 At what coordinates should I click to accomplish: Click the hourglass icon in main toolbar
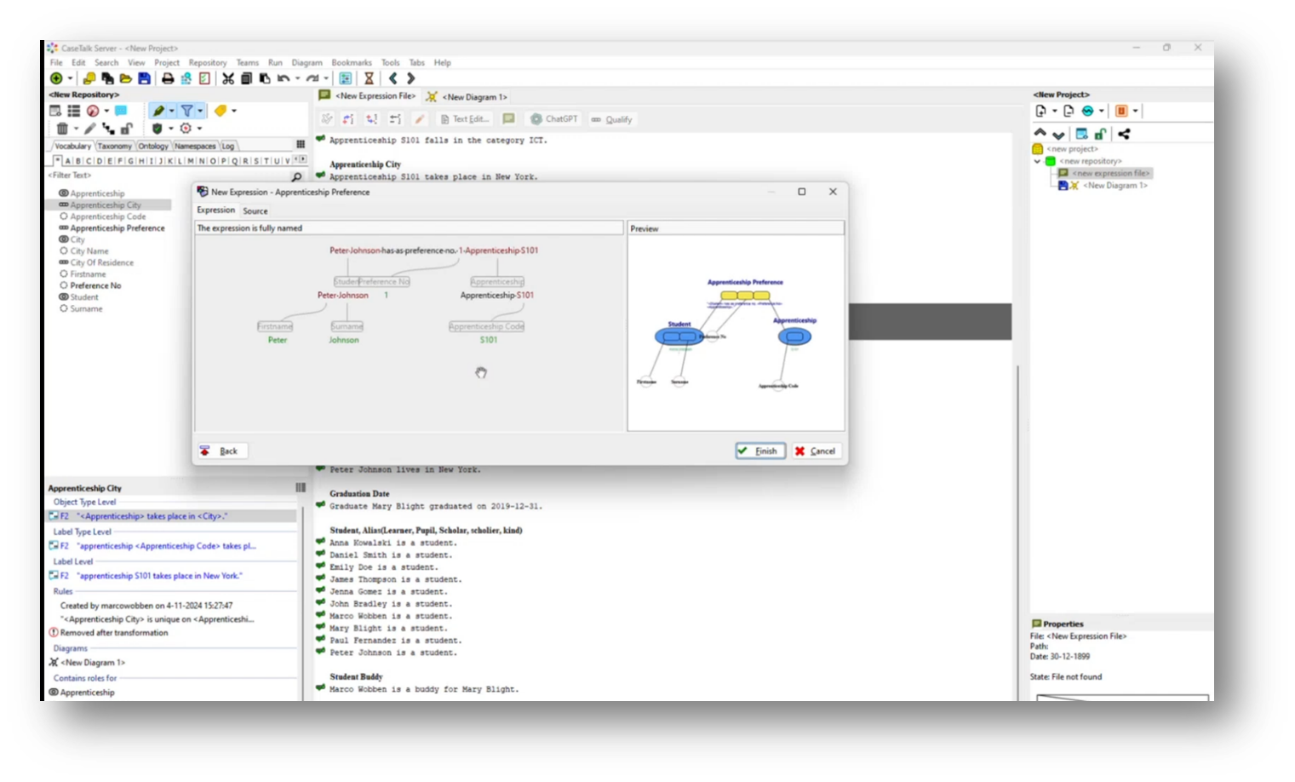pos(369,78)
